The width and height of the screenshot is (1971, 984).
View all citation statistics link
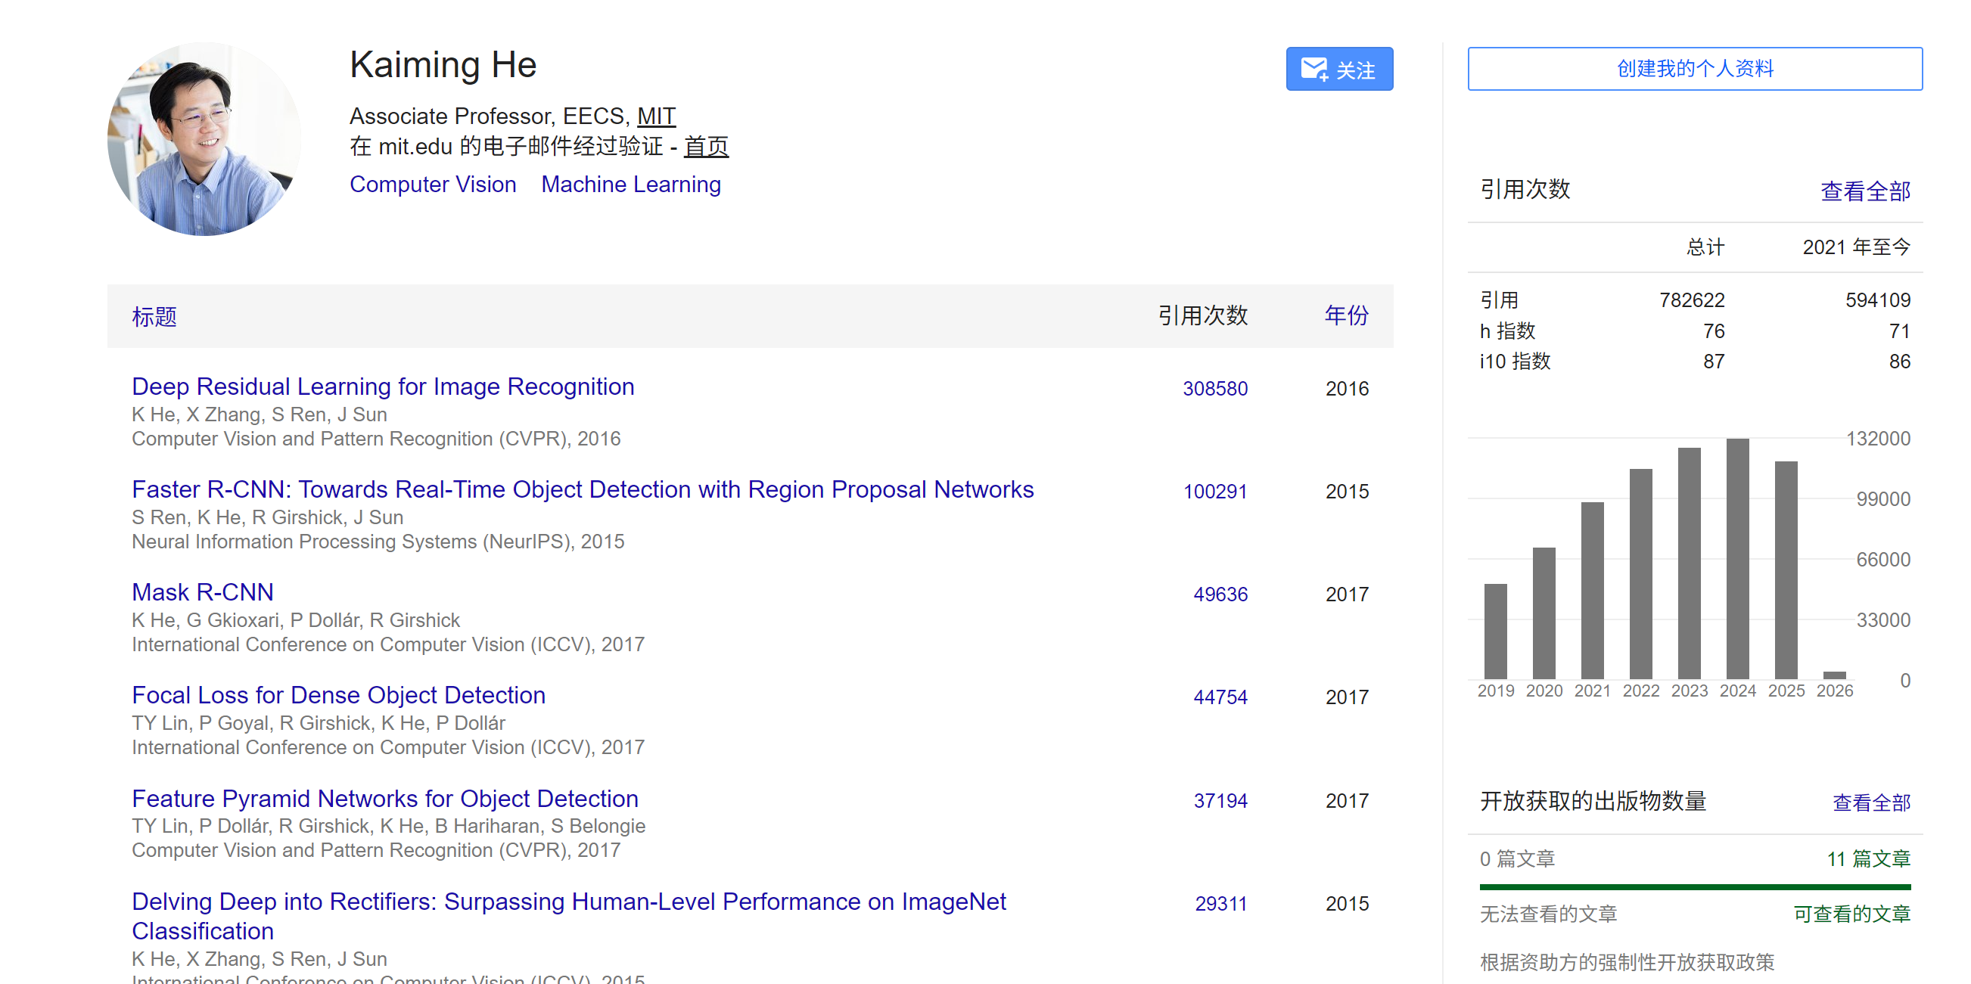[1864, 191]
